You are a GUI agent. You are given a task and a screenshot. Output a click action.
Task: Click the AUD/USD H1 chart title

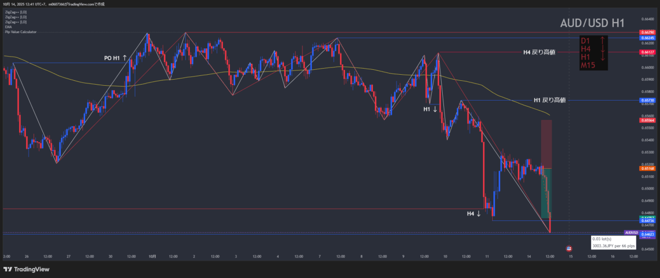click(592, 23)
